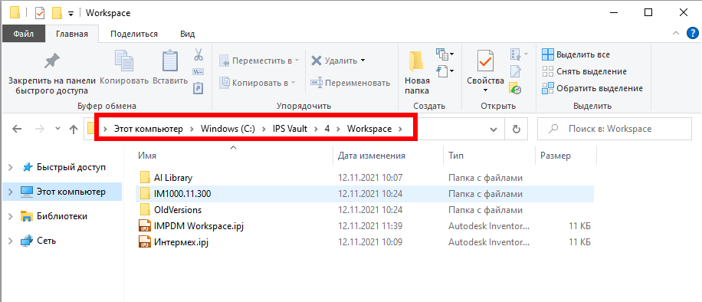
Task: Switch to the Главная ribbon tab
Action: tap(71, 34)
